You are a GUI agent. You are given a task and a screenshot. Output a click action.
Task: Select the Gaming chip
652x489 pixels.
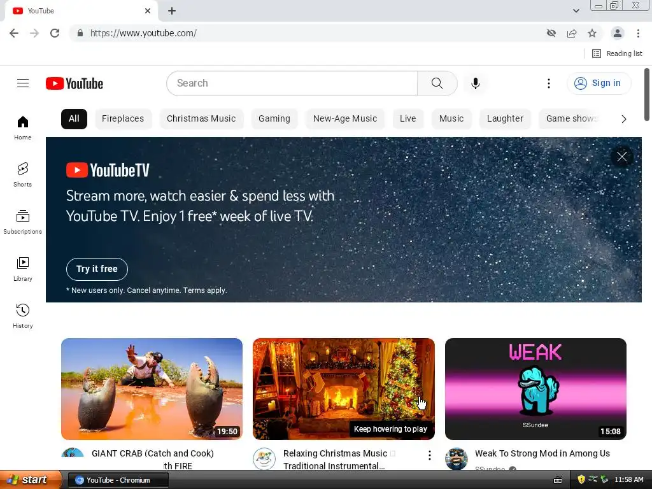coord(274,118)
